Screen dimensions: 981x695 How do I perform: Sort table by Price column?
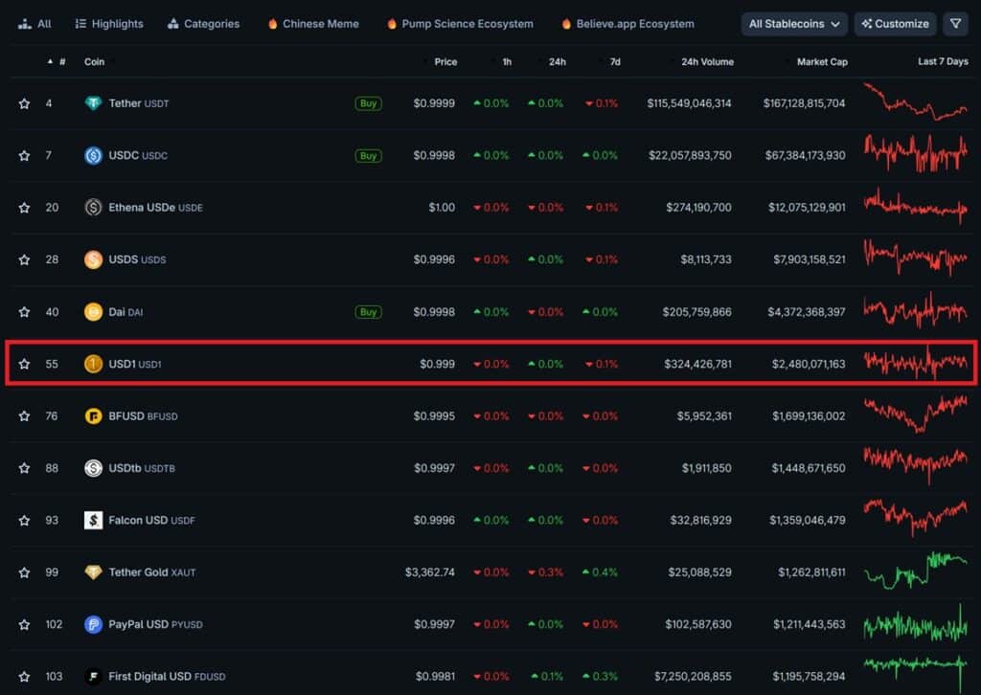coord(445,62)
